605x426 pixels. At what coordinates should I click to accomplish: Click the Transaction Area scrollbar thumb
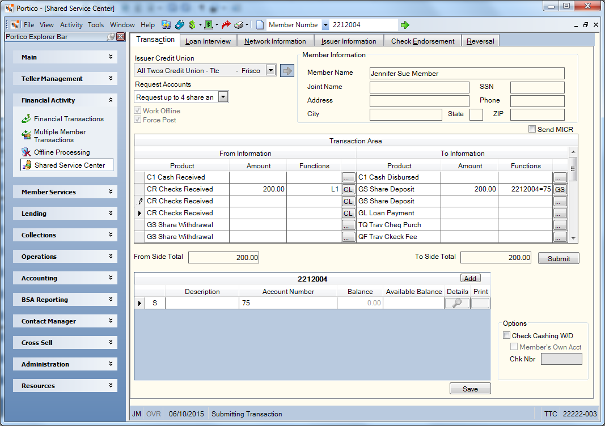573,169
